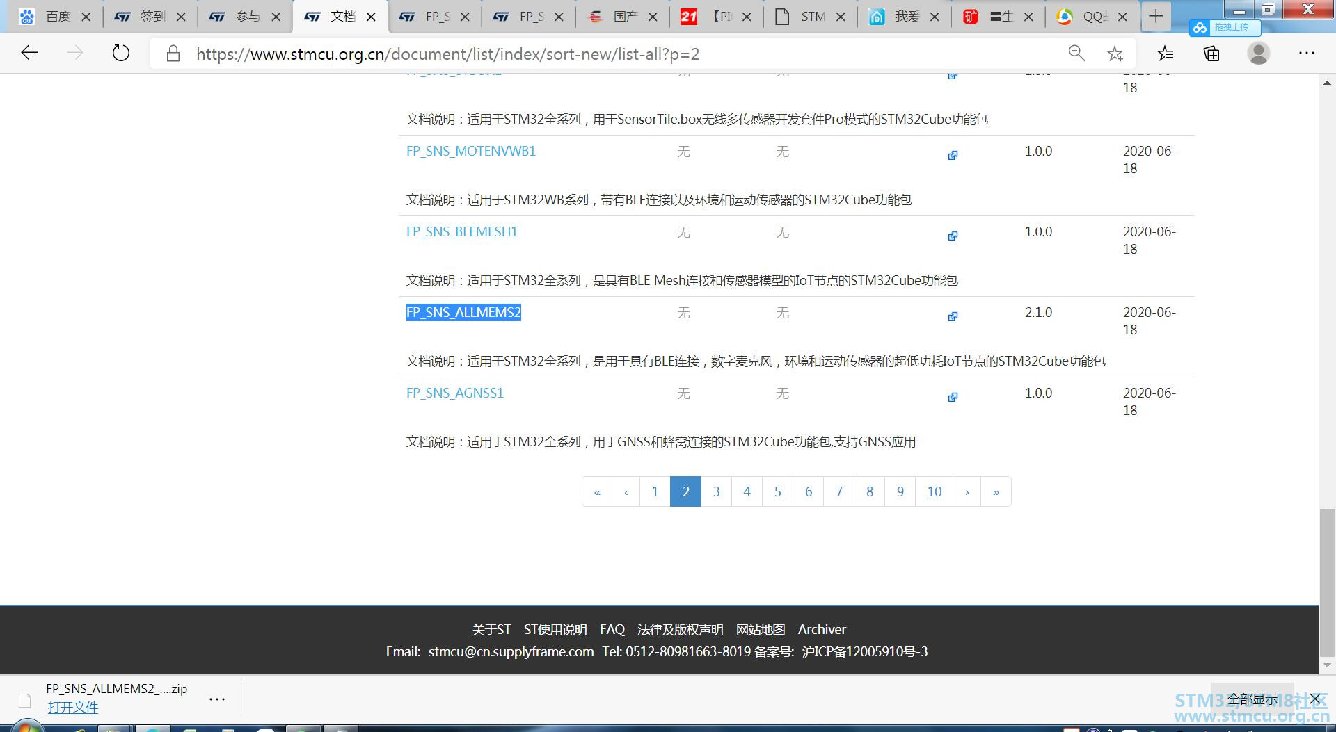Click scrollbar down arrow

pyautogui.click(x=1327, y=665)
